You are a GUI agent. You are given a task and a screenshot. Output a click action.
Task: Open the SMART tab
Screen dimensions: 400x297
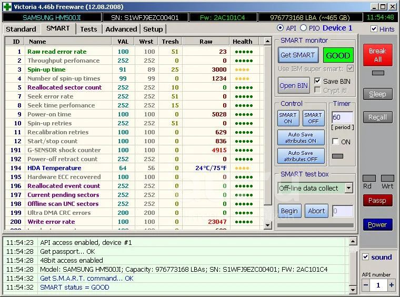coord(58,28)
